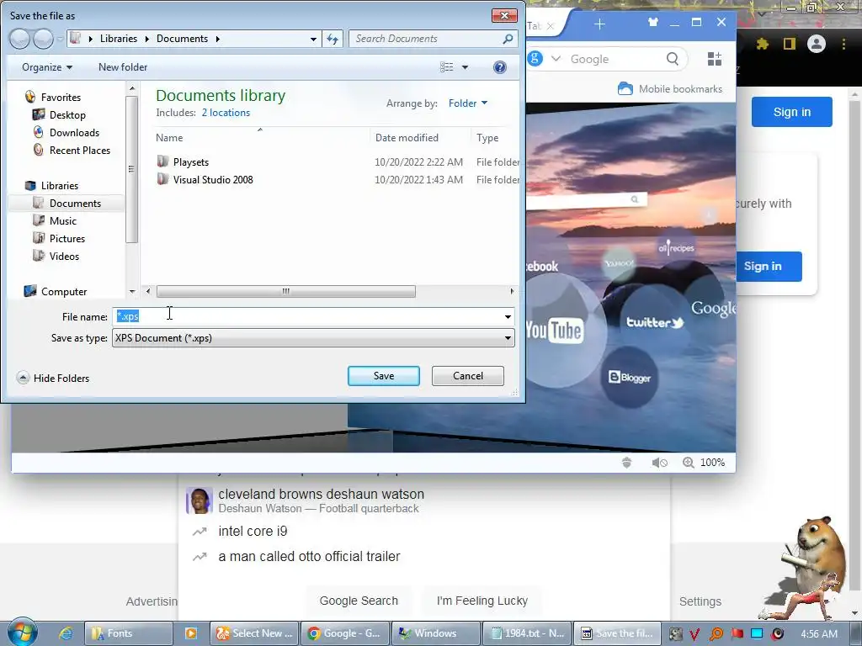Image resolution: width=862 pixels, height=646 pixels.
Task: Open Chrome extensions puzzle icon
Action: (x=762, y=44)
